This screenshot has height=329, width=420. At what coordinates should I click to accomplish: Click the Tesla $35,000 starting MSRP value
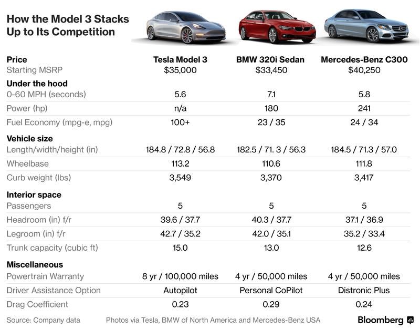(x=180, y=70)
